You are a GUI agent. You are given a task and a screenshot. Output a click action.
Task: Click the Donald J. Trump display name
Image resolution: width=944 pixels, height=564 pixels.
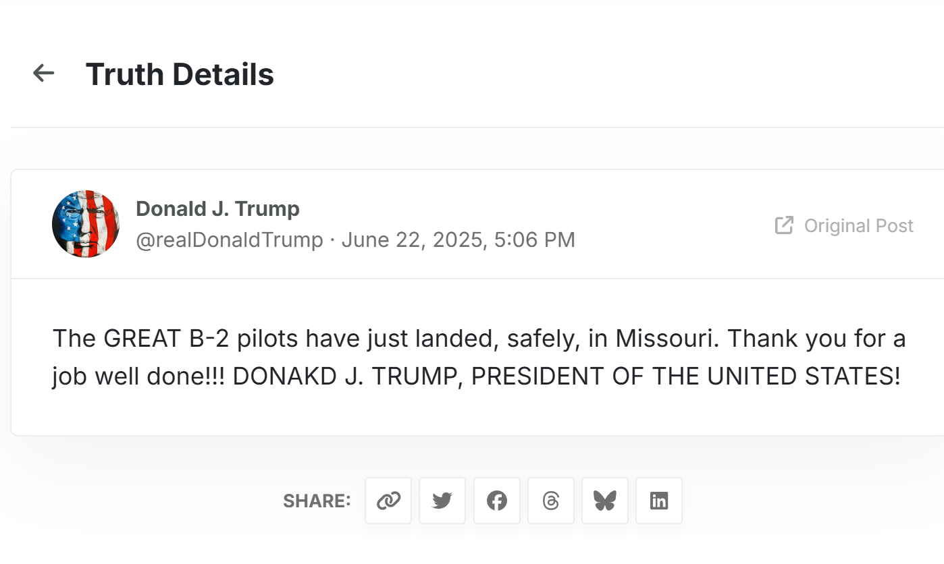pyautogui.click(x=217, y=208)
